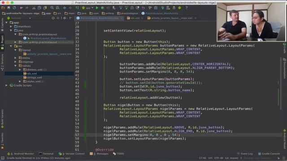Open the Terminal tool window
Viewport: 287px width, 161px height.
pos(46,154)
